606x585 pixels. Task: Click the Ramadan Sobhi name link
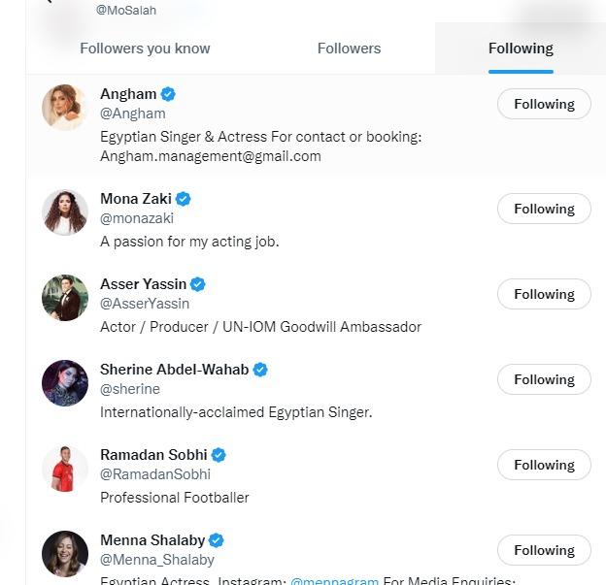tap(154, 455)
